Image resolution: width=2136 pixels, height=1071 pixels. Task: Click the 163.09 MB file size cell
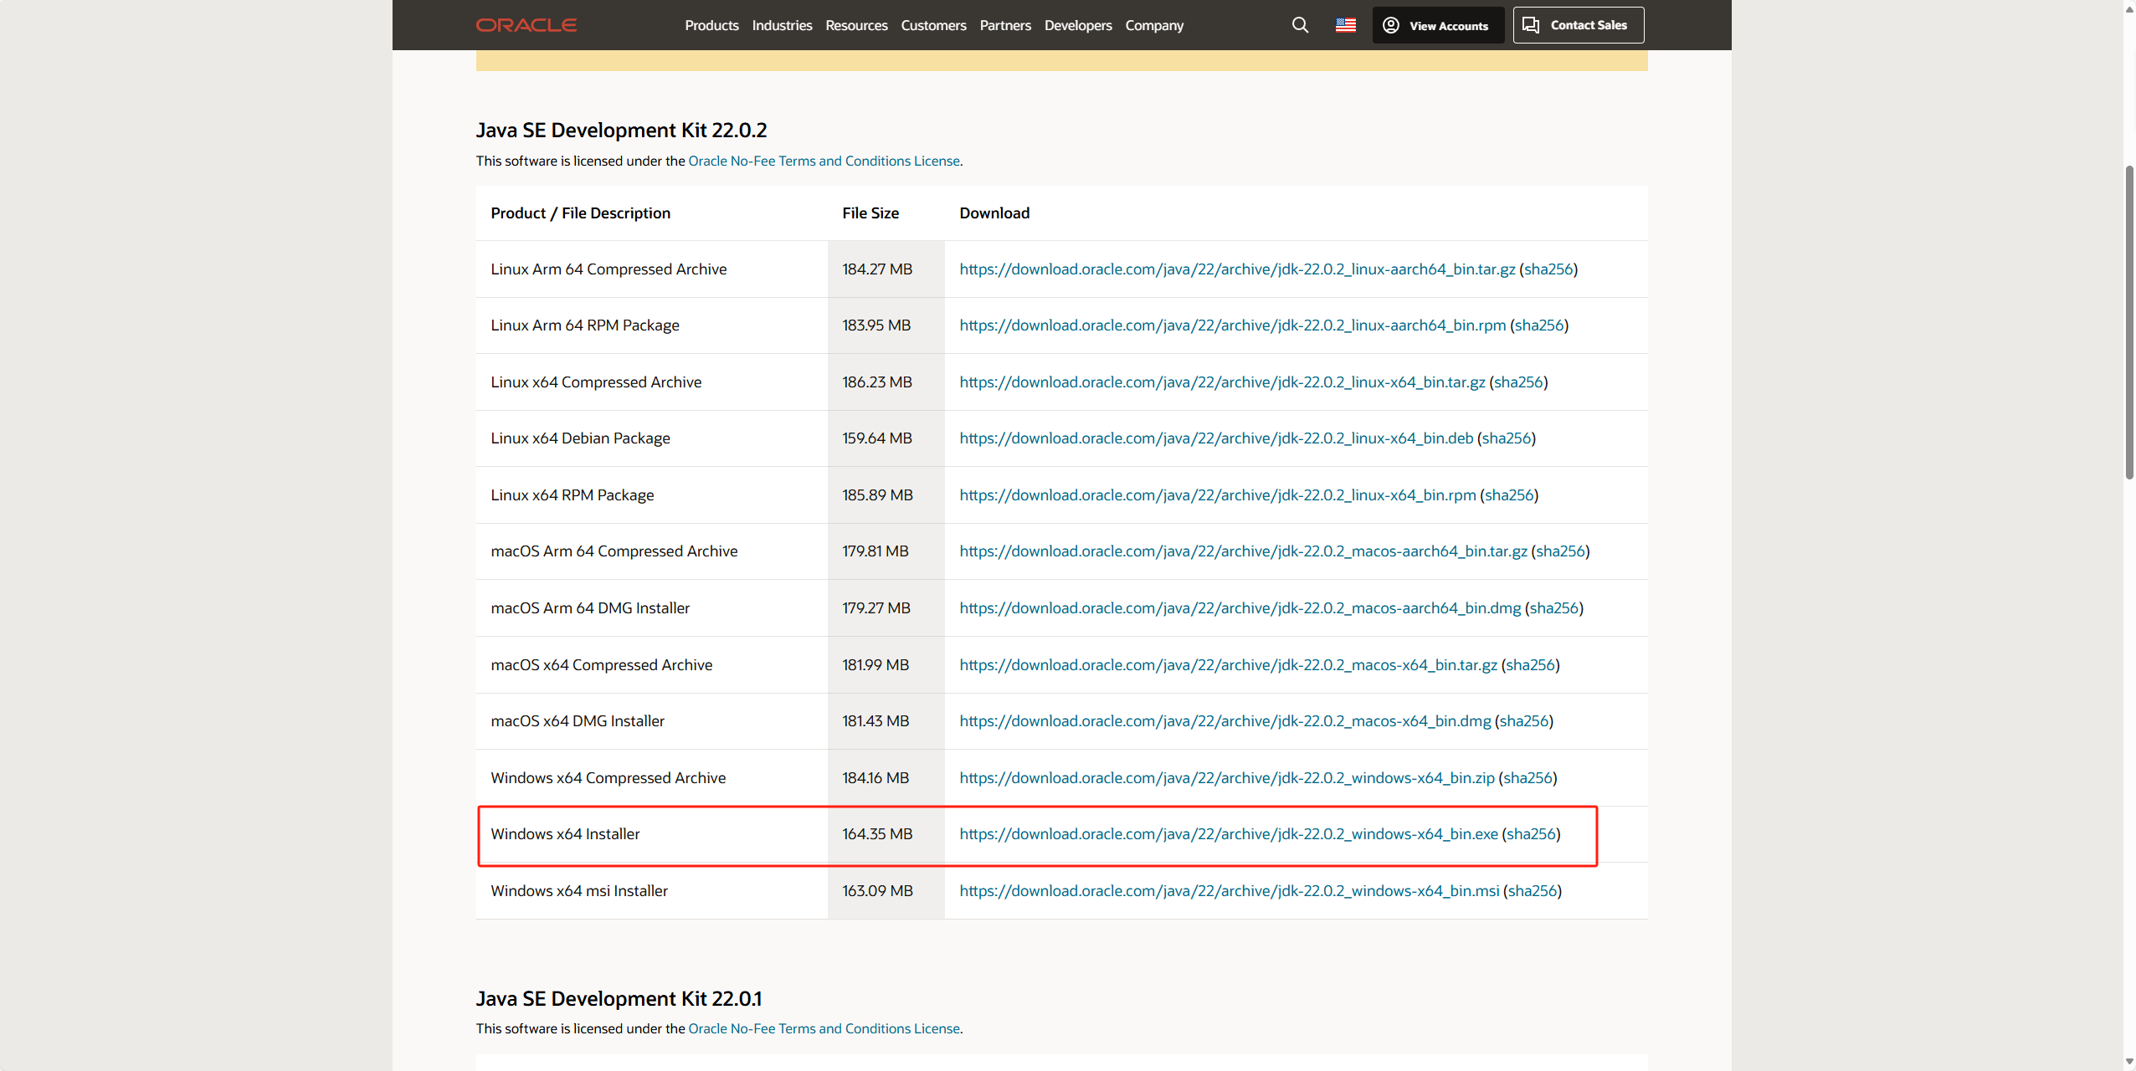(886, 891)
